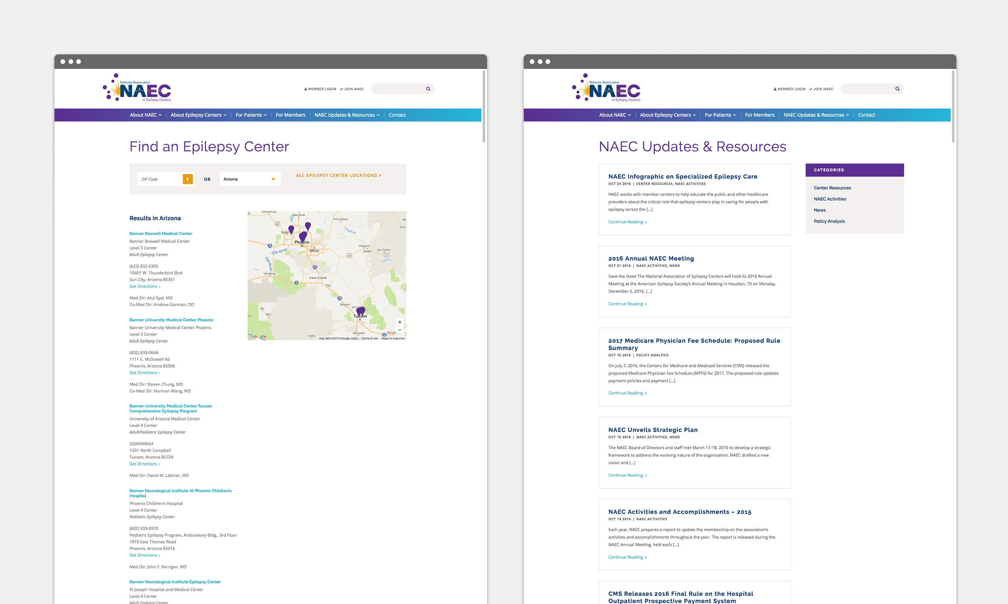Expand NAEC Updates & Resources menu, left window

click(347, 115)
